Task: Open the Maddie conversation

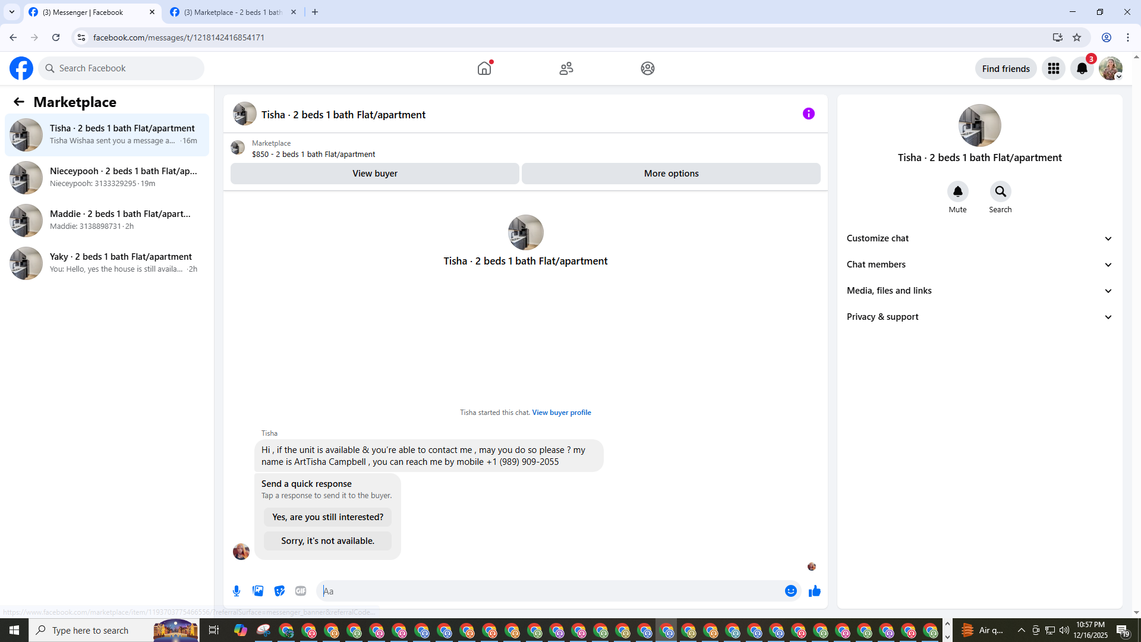Action: tap(107, 221)
